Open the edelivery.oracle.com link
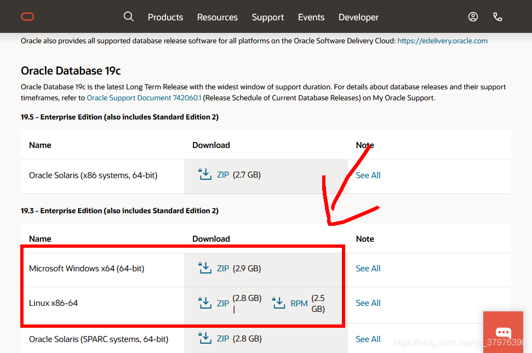 pos(443,41)
